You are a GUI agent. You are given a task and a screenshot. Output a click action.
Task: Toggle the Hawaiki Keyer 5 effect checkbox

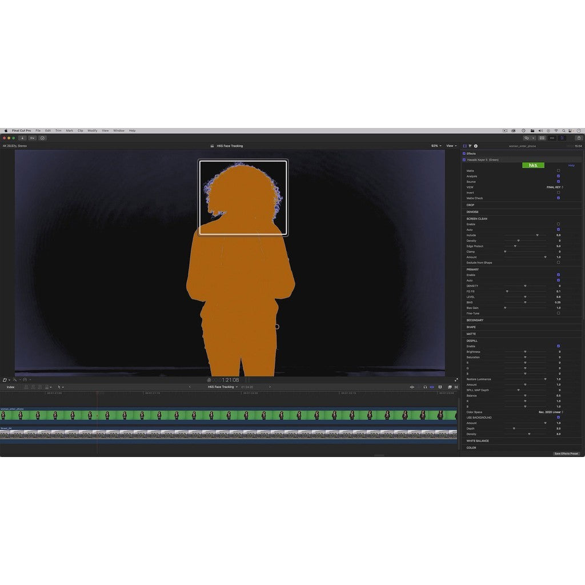pyautogui.click(x=464, y=160)
